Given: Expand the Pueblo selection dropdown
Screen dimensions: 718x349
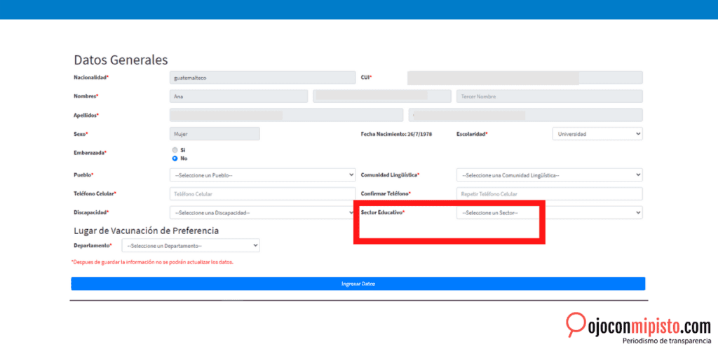Looking at the screenshot, I should 262,175.
